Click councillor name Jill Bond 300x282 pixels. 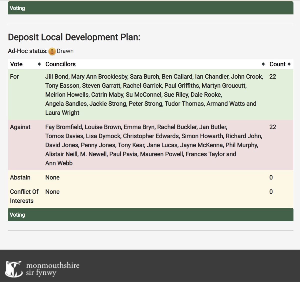[x=56, y=77]
